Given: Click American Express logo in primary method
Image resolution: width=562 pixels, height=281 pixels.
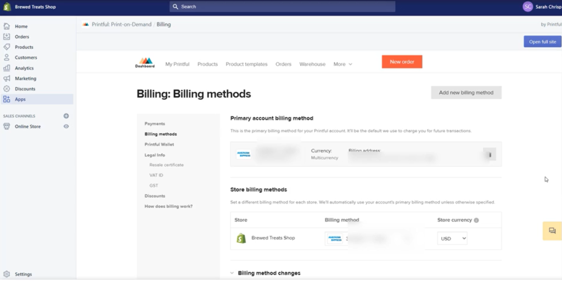Looking at the screenshot, I should pyautogui.click(x=243, y=154).
